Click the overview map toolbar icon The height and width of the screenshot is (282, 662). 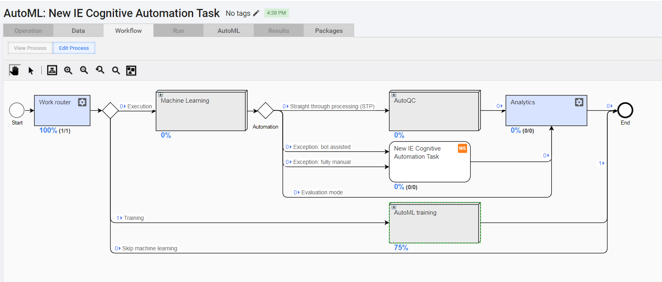click(x=131, y=71)
